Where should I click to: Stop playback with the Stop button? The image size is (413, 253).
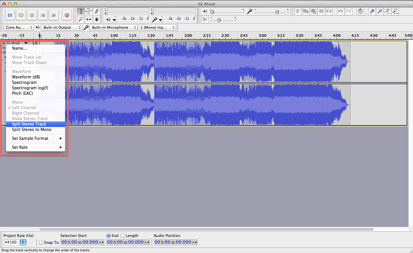[32, 15]
